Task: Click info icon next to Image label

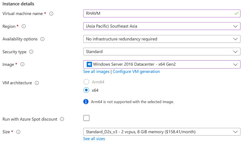Action: pyautogui.click(x=22, y=64)
